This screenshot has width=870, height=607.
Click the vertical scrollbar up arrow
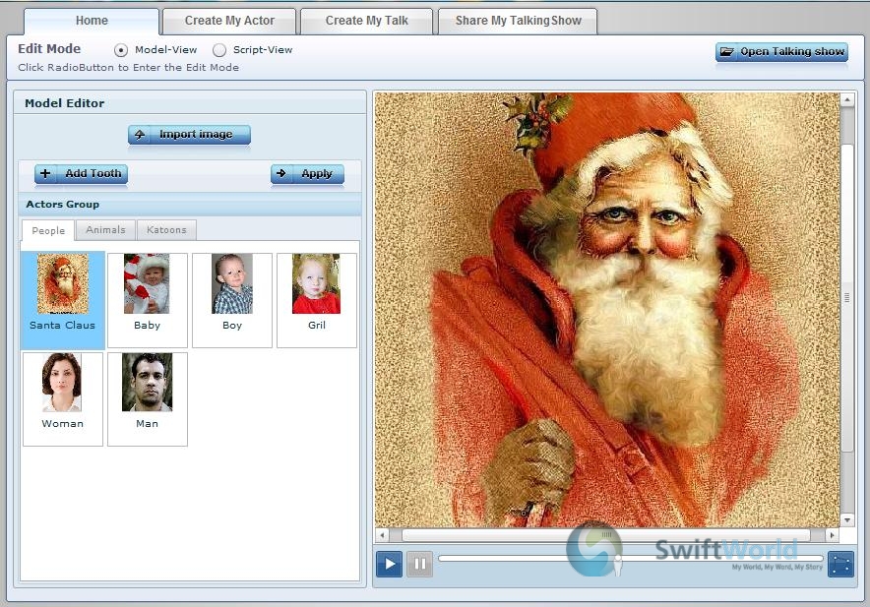[846, 100]
